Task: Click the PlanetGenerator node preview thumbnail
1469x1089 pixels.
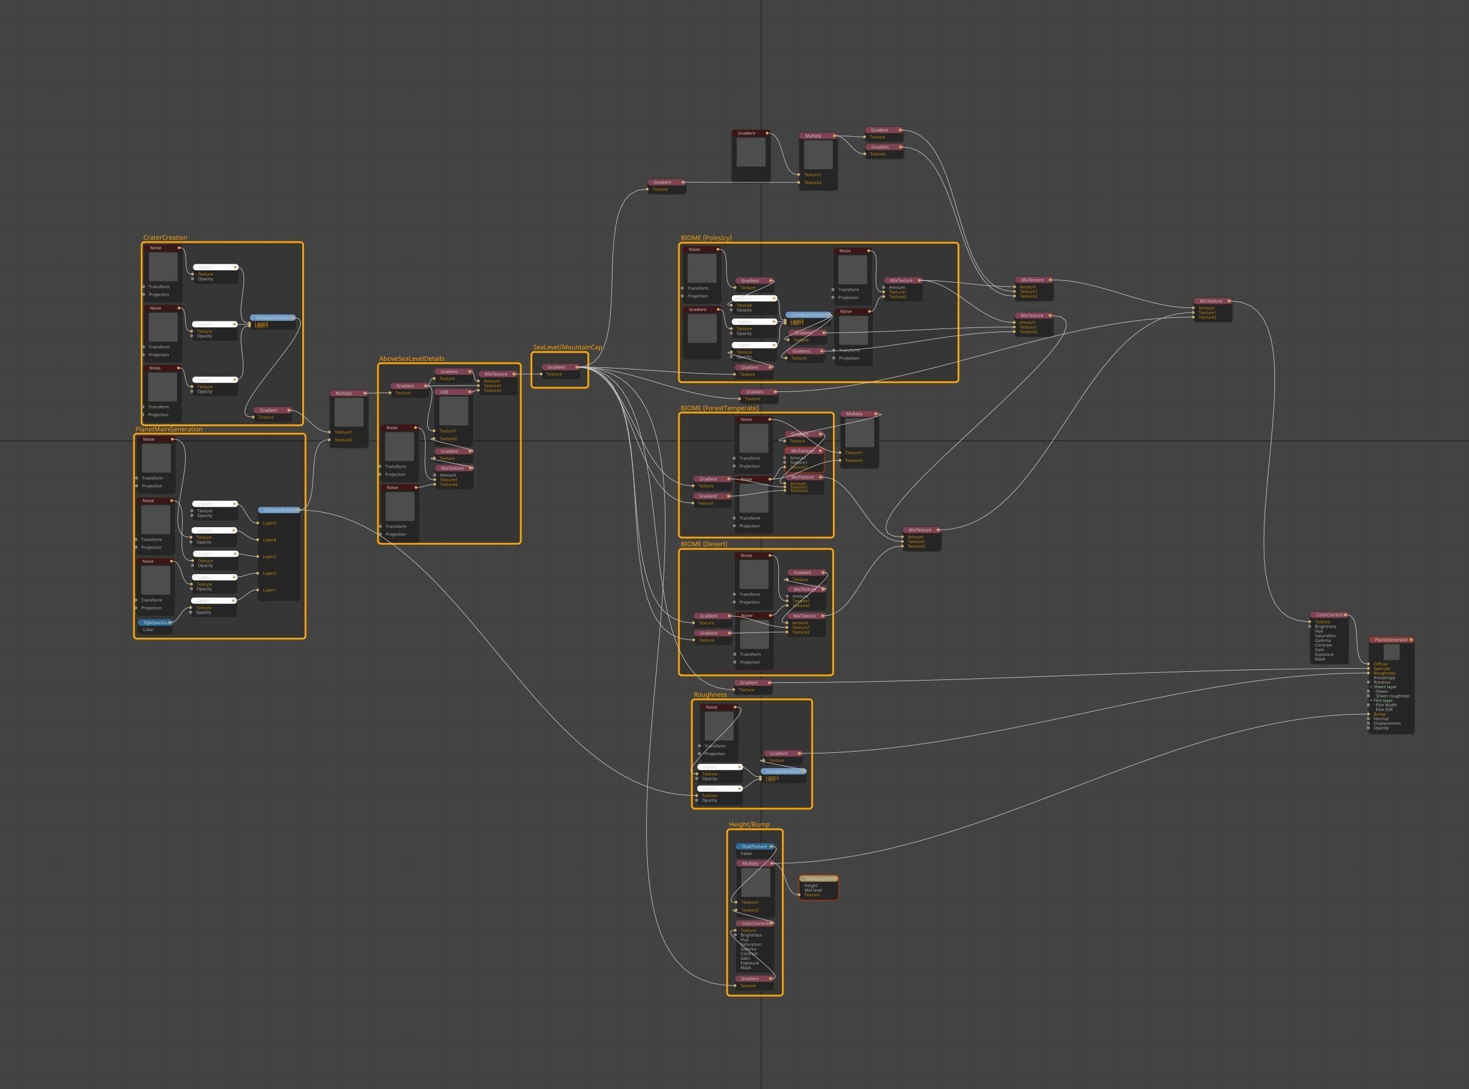Action: [x=1391, y=652]
